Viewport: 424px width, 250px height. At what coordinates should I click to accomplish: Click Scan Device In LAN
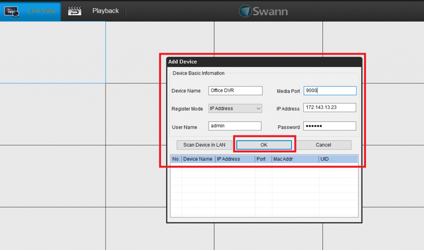[204, 145]
